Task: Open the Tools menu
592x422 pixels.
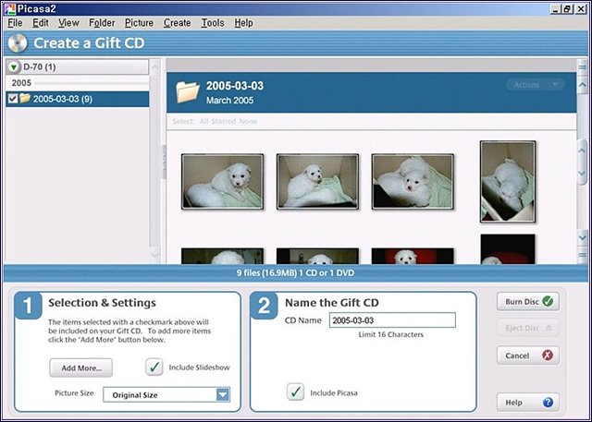Action: [215, 22]
